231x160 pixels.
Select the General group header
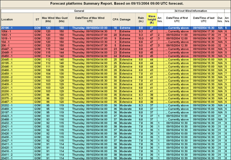pos(79,11)
